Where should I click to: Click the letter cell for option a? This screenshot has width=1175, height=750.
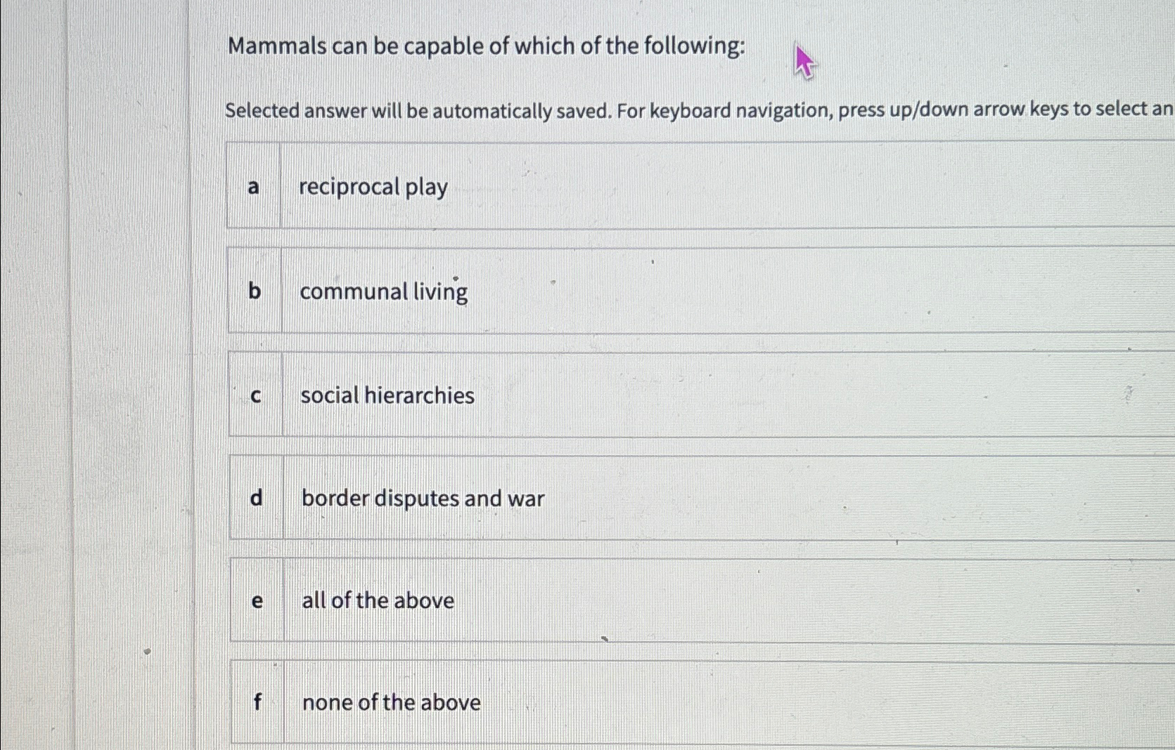255,187
